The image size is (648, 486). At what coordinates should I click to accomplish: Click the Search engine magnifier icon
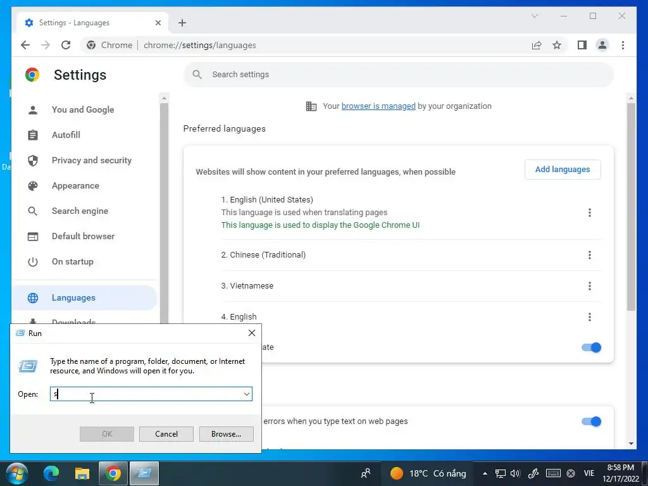pos(33,211)
